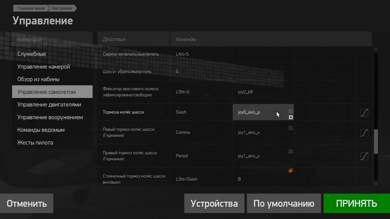Click Slash binding for Тормоза колёс шасси
This screenshot has width=390, height=219.
[x=201, y=112]
